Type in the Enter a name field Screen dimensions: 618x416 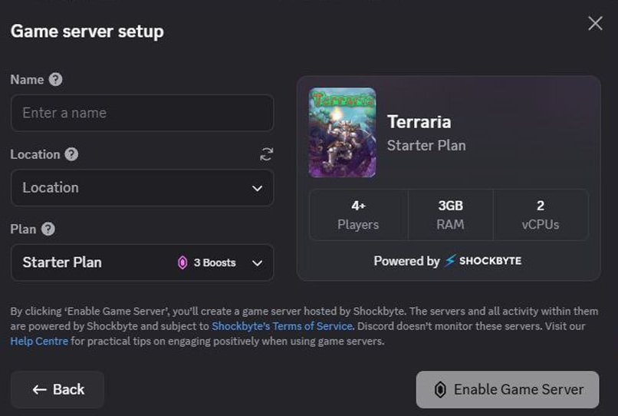[x=142, y=113]
